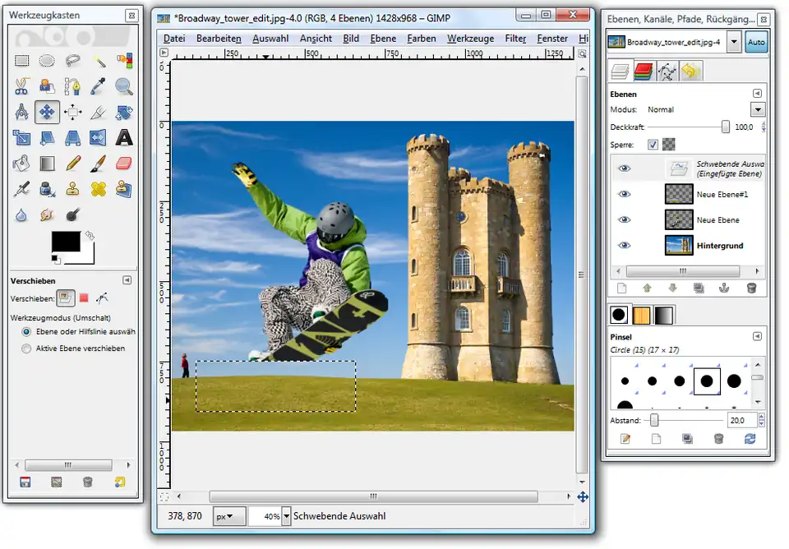Viewport: 789px width, 549px height.
Task: Click the Auto button
Action: [x=757, y=43]
